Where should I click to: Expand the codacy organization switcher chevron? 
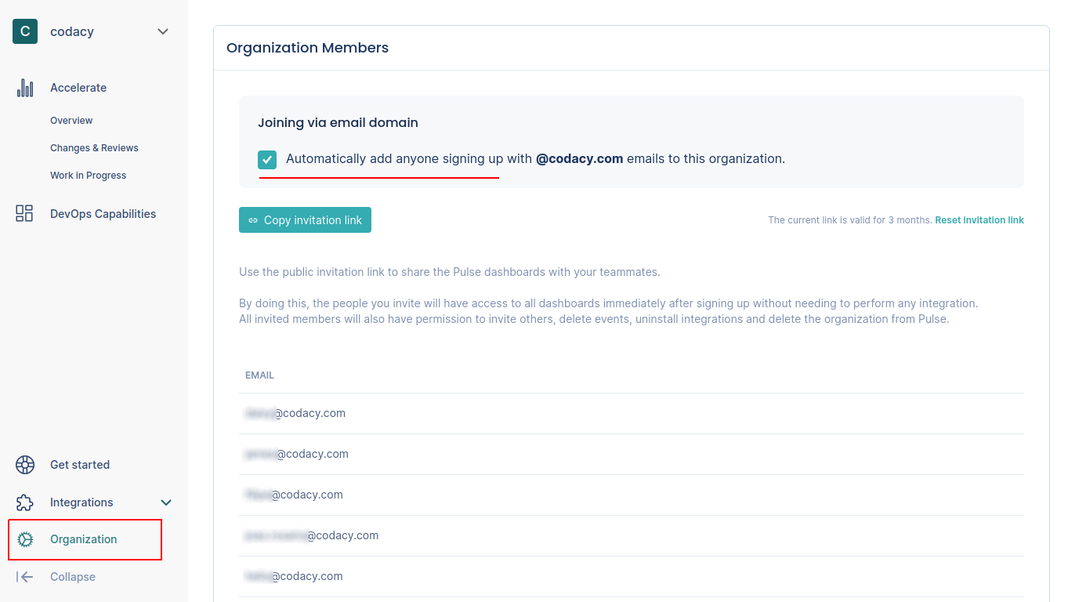(x=163, y=31)
